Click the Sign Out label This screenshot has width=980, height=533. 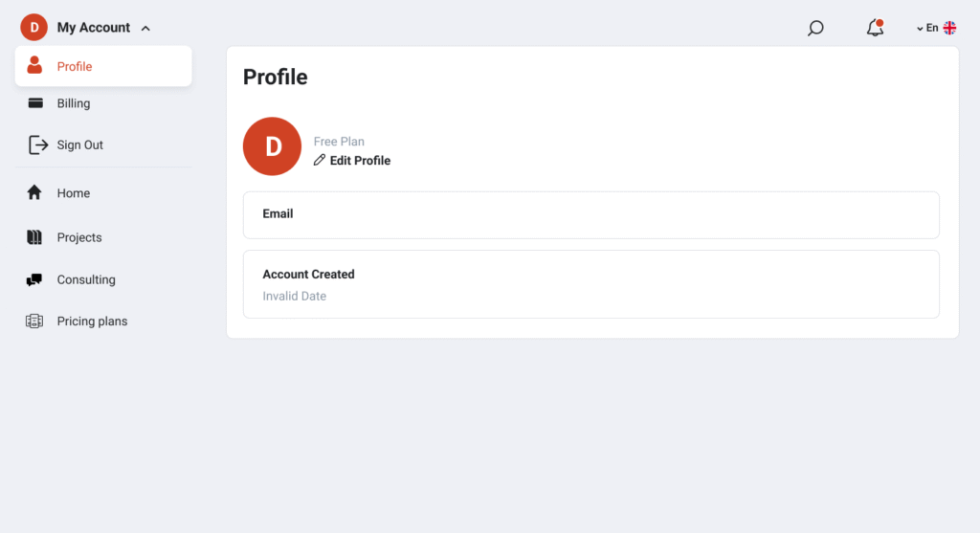click(80, 145)
